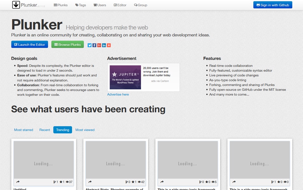Open the plunk preview with 5 views

point(188,160)
